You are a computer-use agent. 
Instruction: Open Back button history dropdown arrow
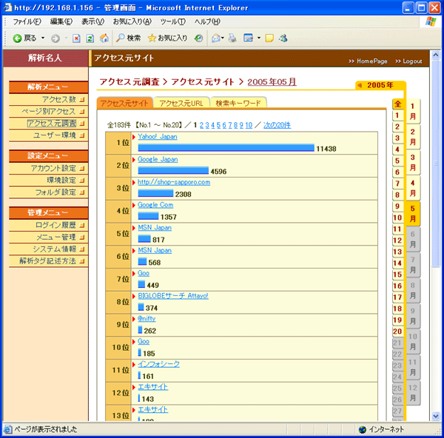43,38
